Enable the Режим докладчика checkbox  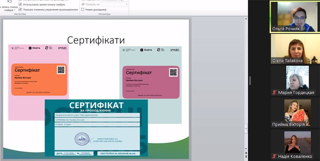pos(83,9)
